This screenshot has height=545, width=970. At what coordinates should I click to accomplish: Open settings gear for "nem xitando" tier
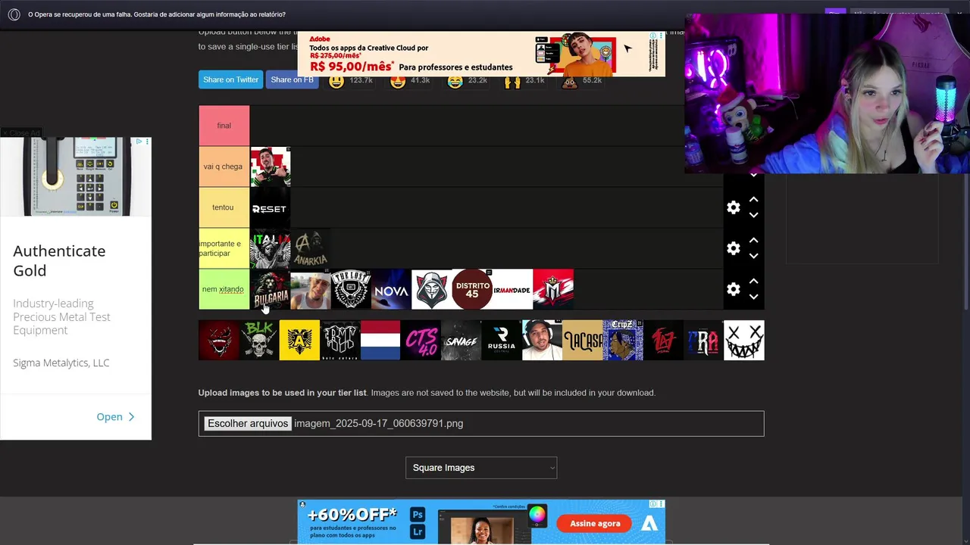[733, 289]
